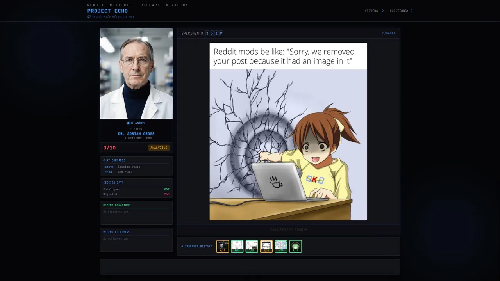Click the Rejected label
Viewport: 500px width, 281px height.
point(110,194)
